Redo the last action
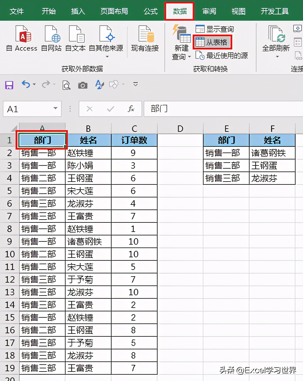The image size is (303, 381). (46, 84)
